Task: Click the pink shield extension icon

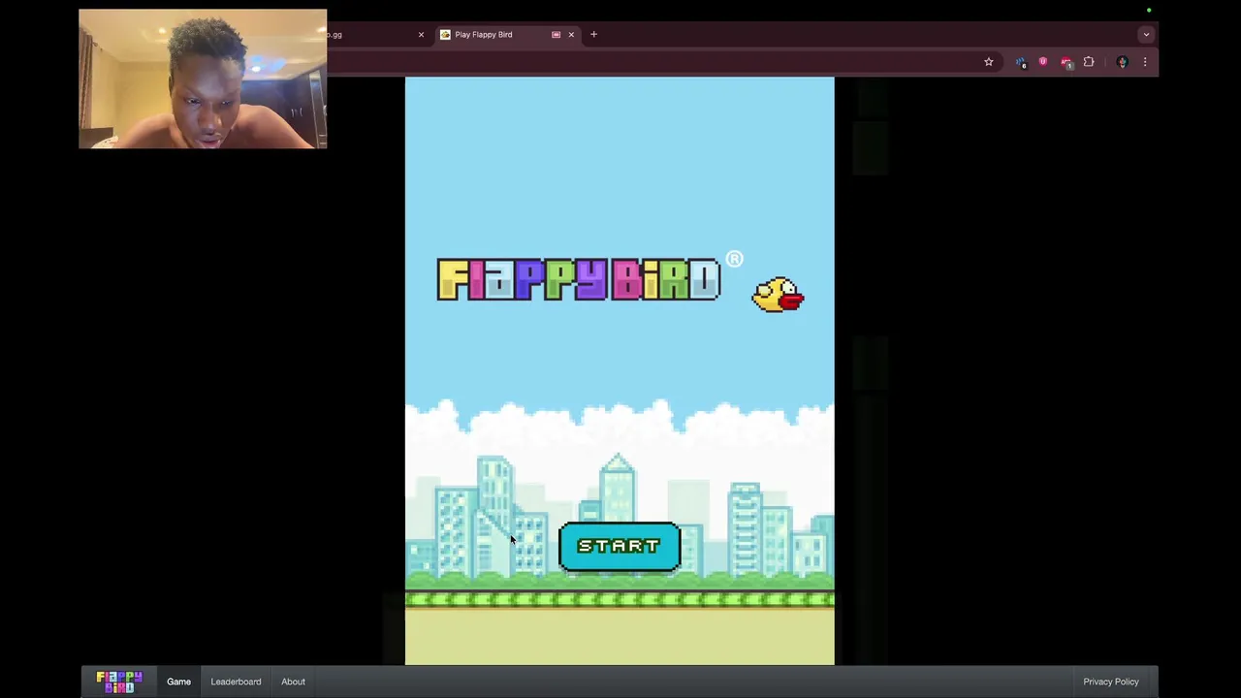Action: click(x=1043, y=62)
